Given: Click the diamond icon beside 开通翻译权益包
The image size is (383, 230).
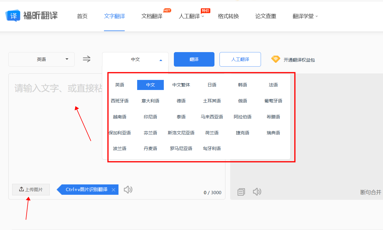Looking at the screenshot, I should pyautogui.click(x=276, y=59).
